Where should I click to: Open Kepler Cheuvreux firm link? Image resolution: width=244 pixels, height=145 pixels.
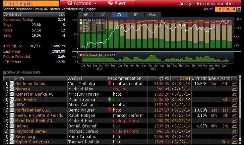[32, 142]
